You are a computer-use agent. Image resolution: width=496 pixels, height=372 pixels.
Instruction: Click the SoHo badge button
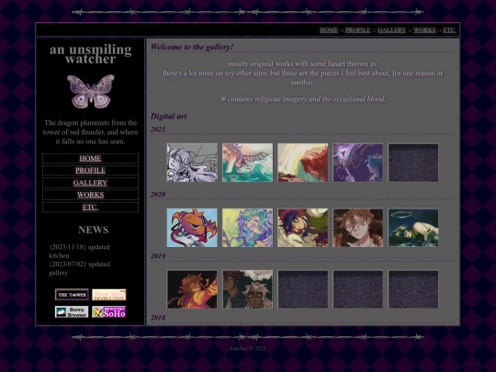point(108,312)
